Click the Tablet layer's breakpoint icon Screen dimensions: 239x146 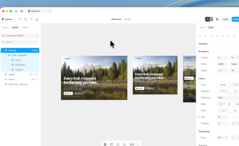tap(6, 74)
